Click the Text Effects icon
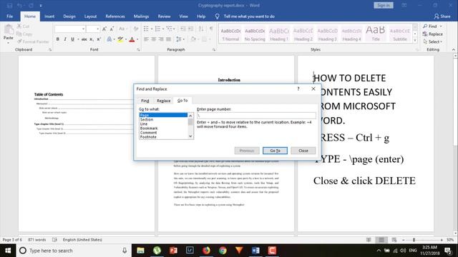The height and width of the screenshot is (257, 458). (109, 39)
